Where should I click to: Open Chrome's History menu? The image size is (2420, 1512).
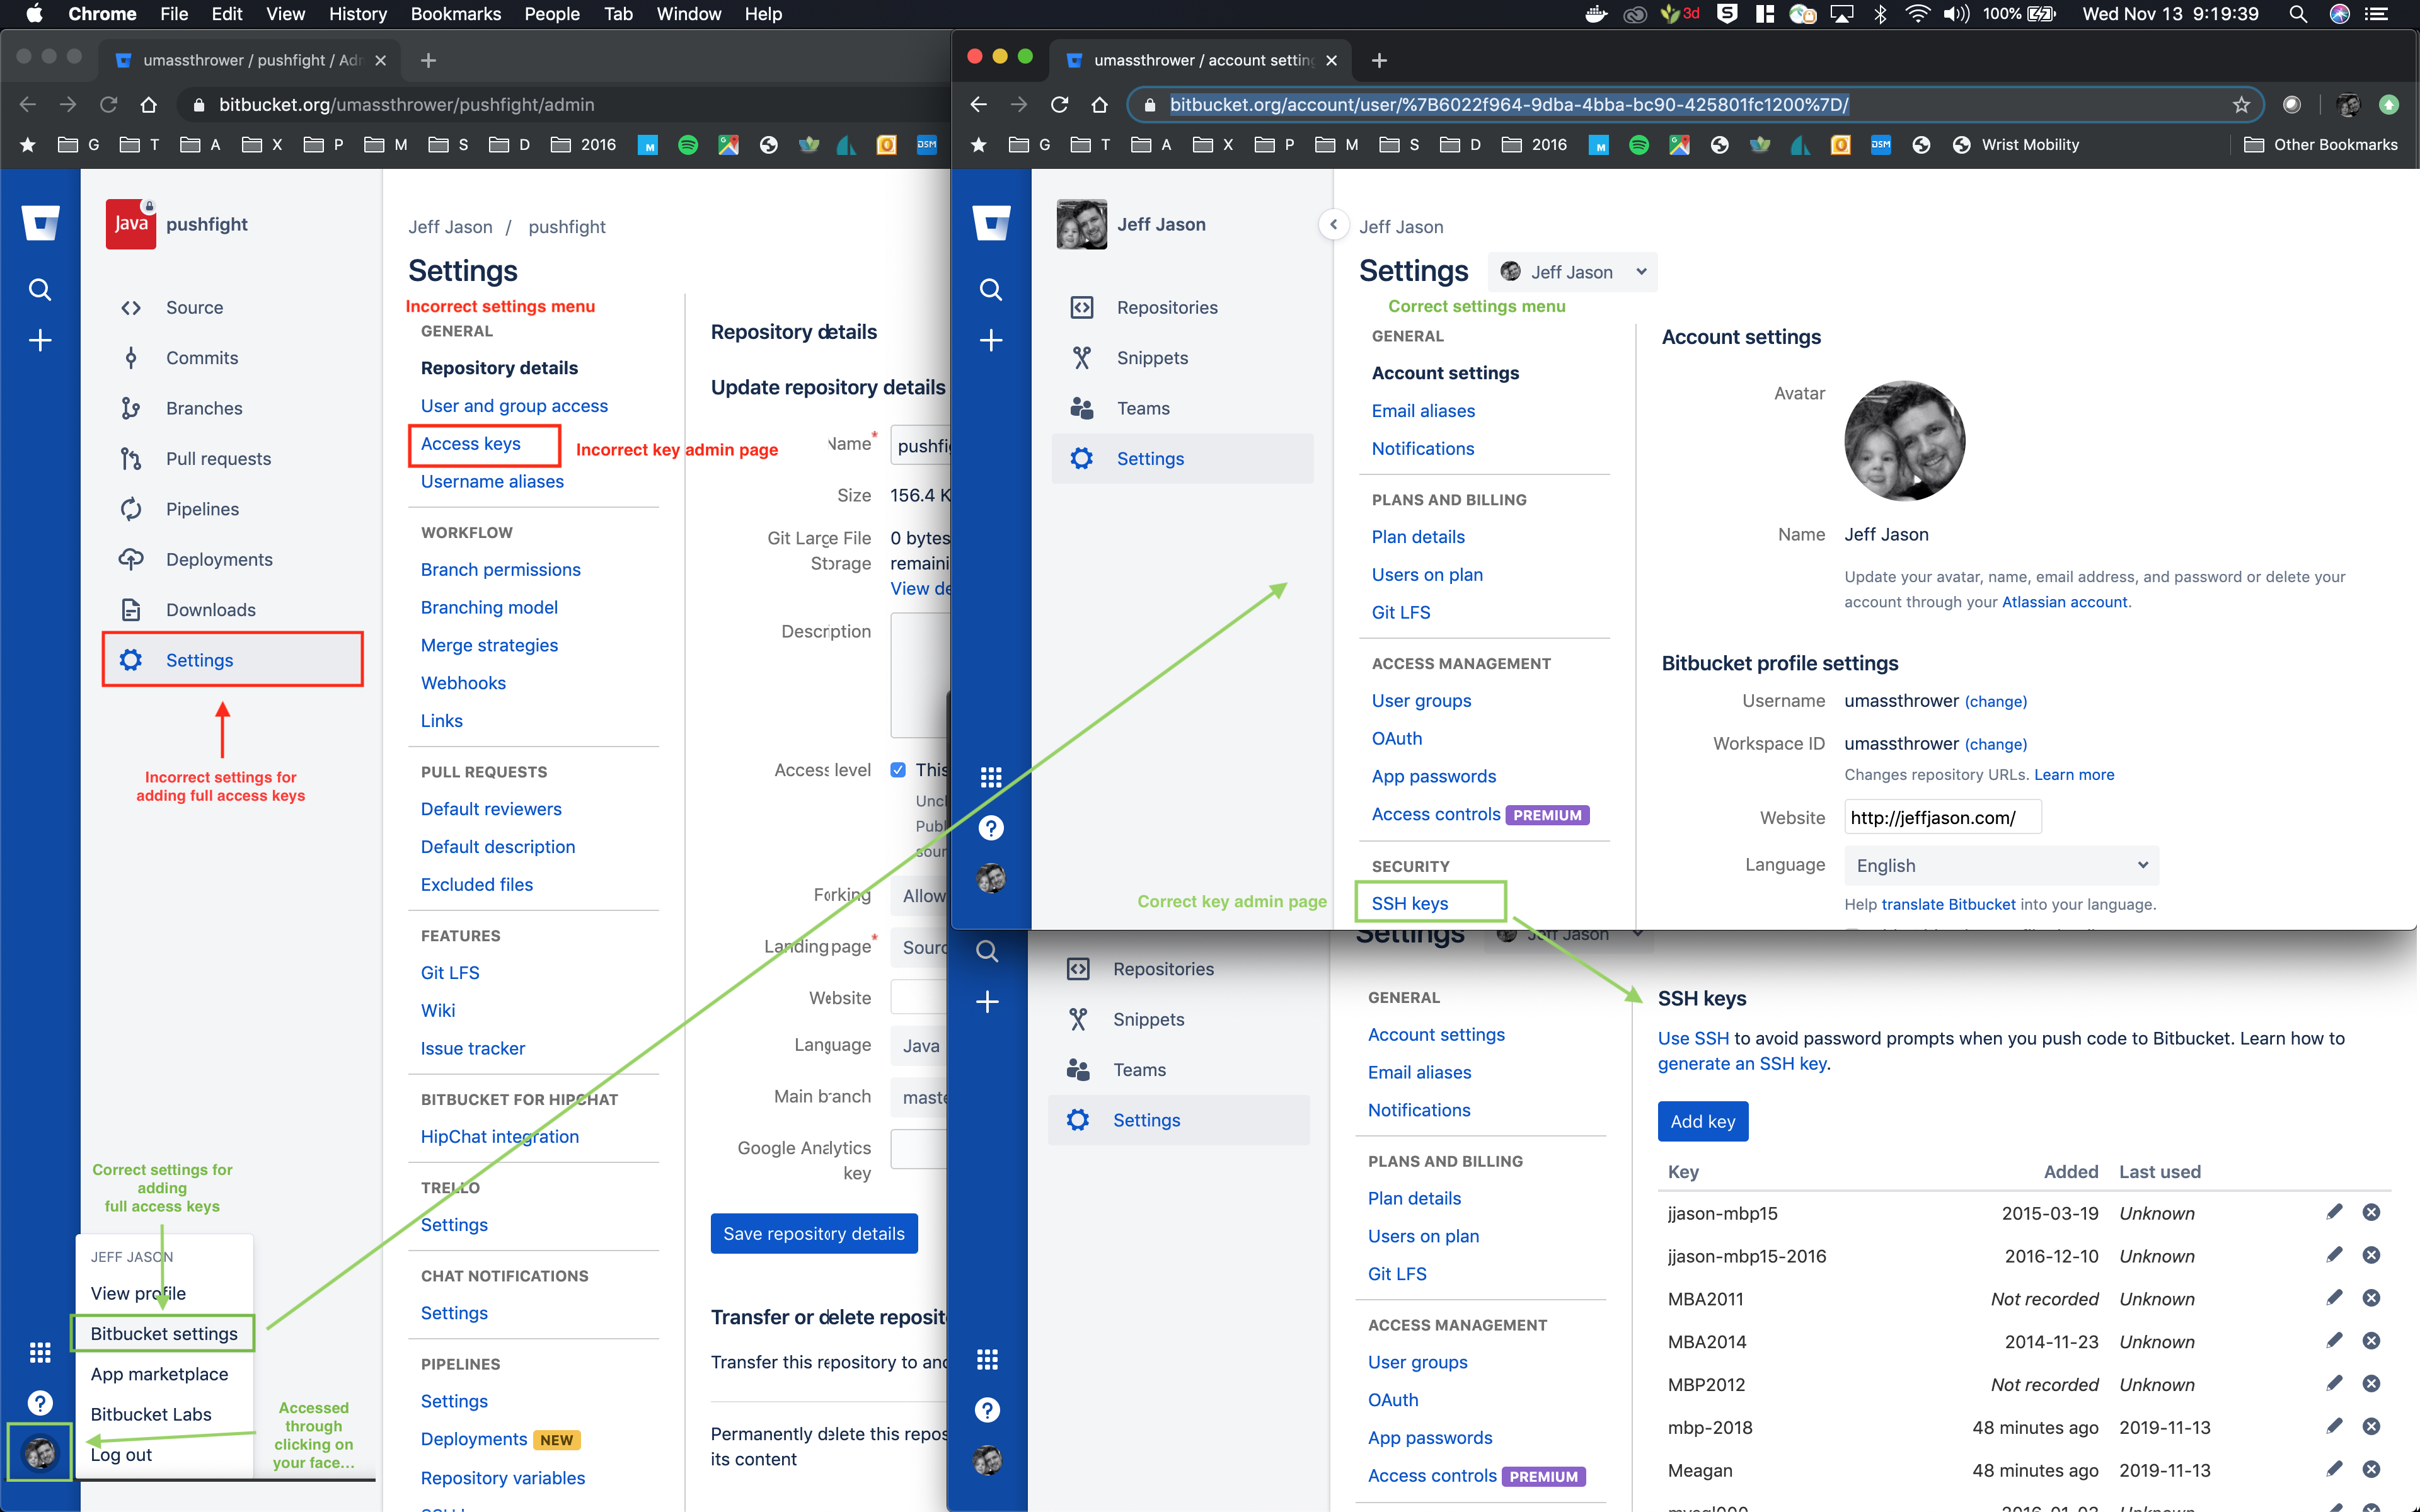coord(358,14)
